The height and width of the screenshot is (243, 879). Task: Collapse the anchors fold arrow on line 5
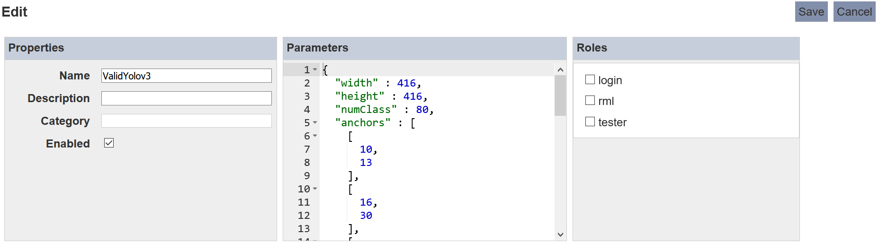point(315,122)
